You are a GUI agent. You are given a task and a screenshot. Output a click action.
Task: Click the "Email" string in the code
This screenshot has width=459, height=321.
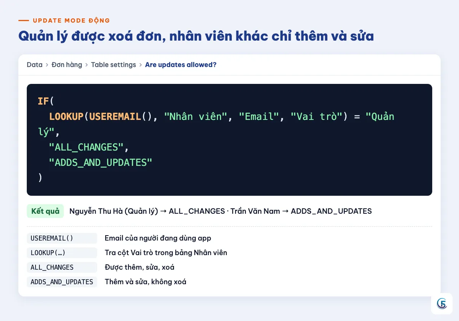tap(259, 116)
